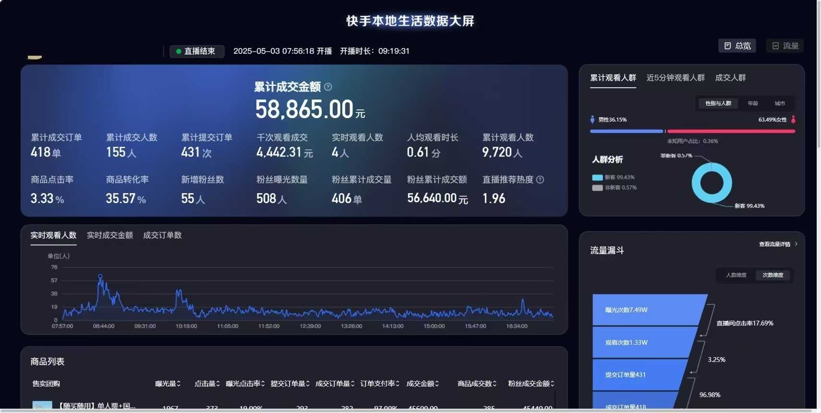Select the 次数维度 funnel option
Image resolution: width=821 pixels, height=413 pixels.
click(772, 275)
